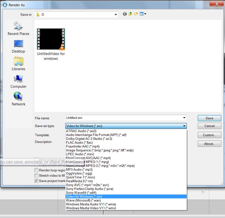The width and height of the screenshot is (225, 218).
Task: Choose Audio Interchange File Format (AIFF)
Action: (126, 135)
